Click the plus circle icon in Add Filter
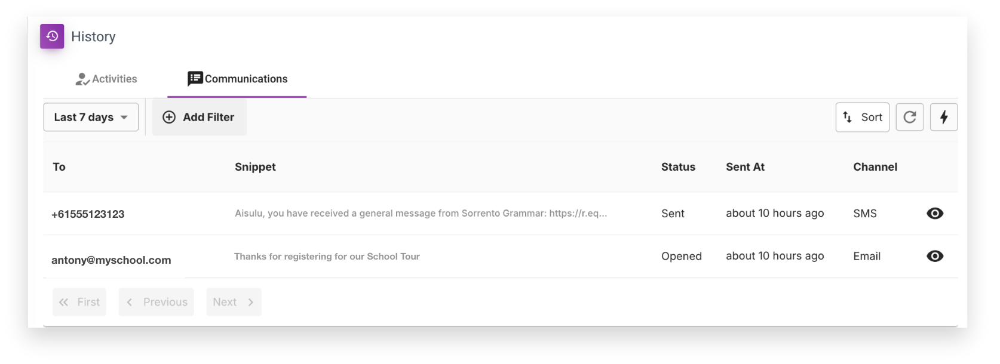 point(169,117)
